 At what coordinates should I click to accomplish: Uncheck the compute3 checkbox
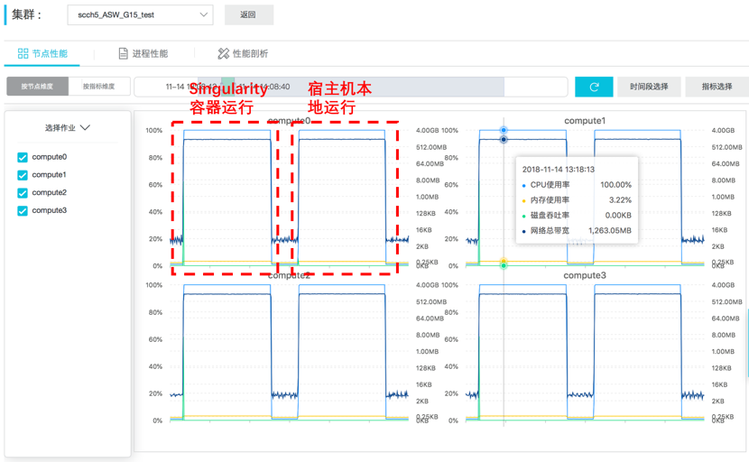click(x=23, y=210)
